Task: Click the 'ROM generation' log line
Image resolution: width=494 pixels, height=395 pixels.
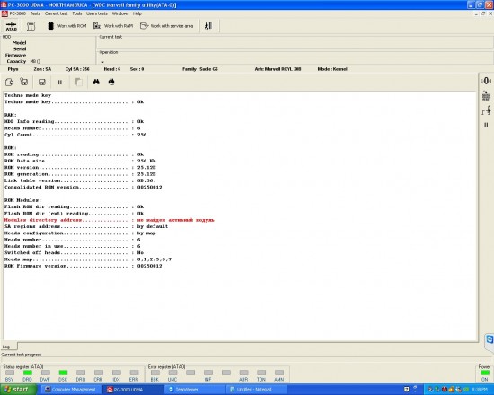Action: point(80,174)
